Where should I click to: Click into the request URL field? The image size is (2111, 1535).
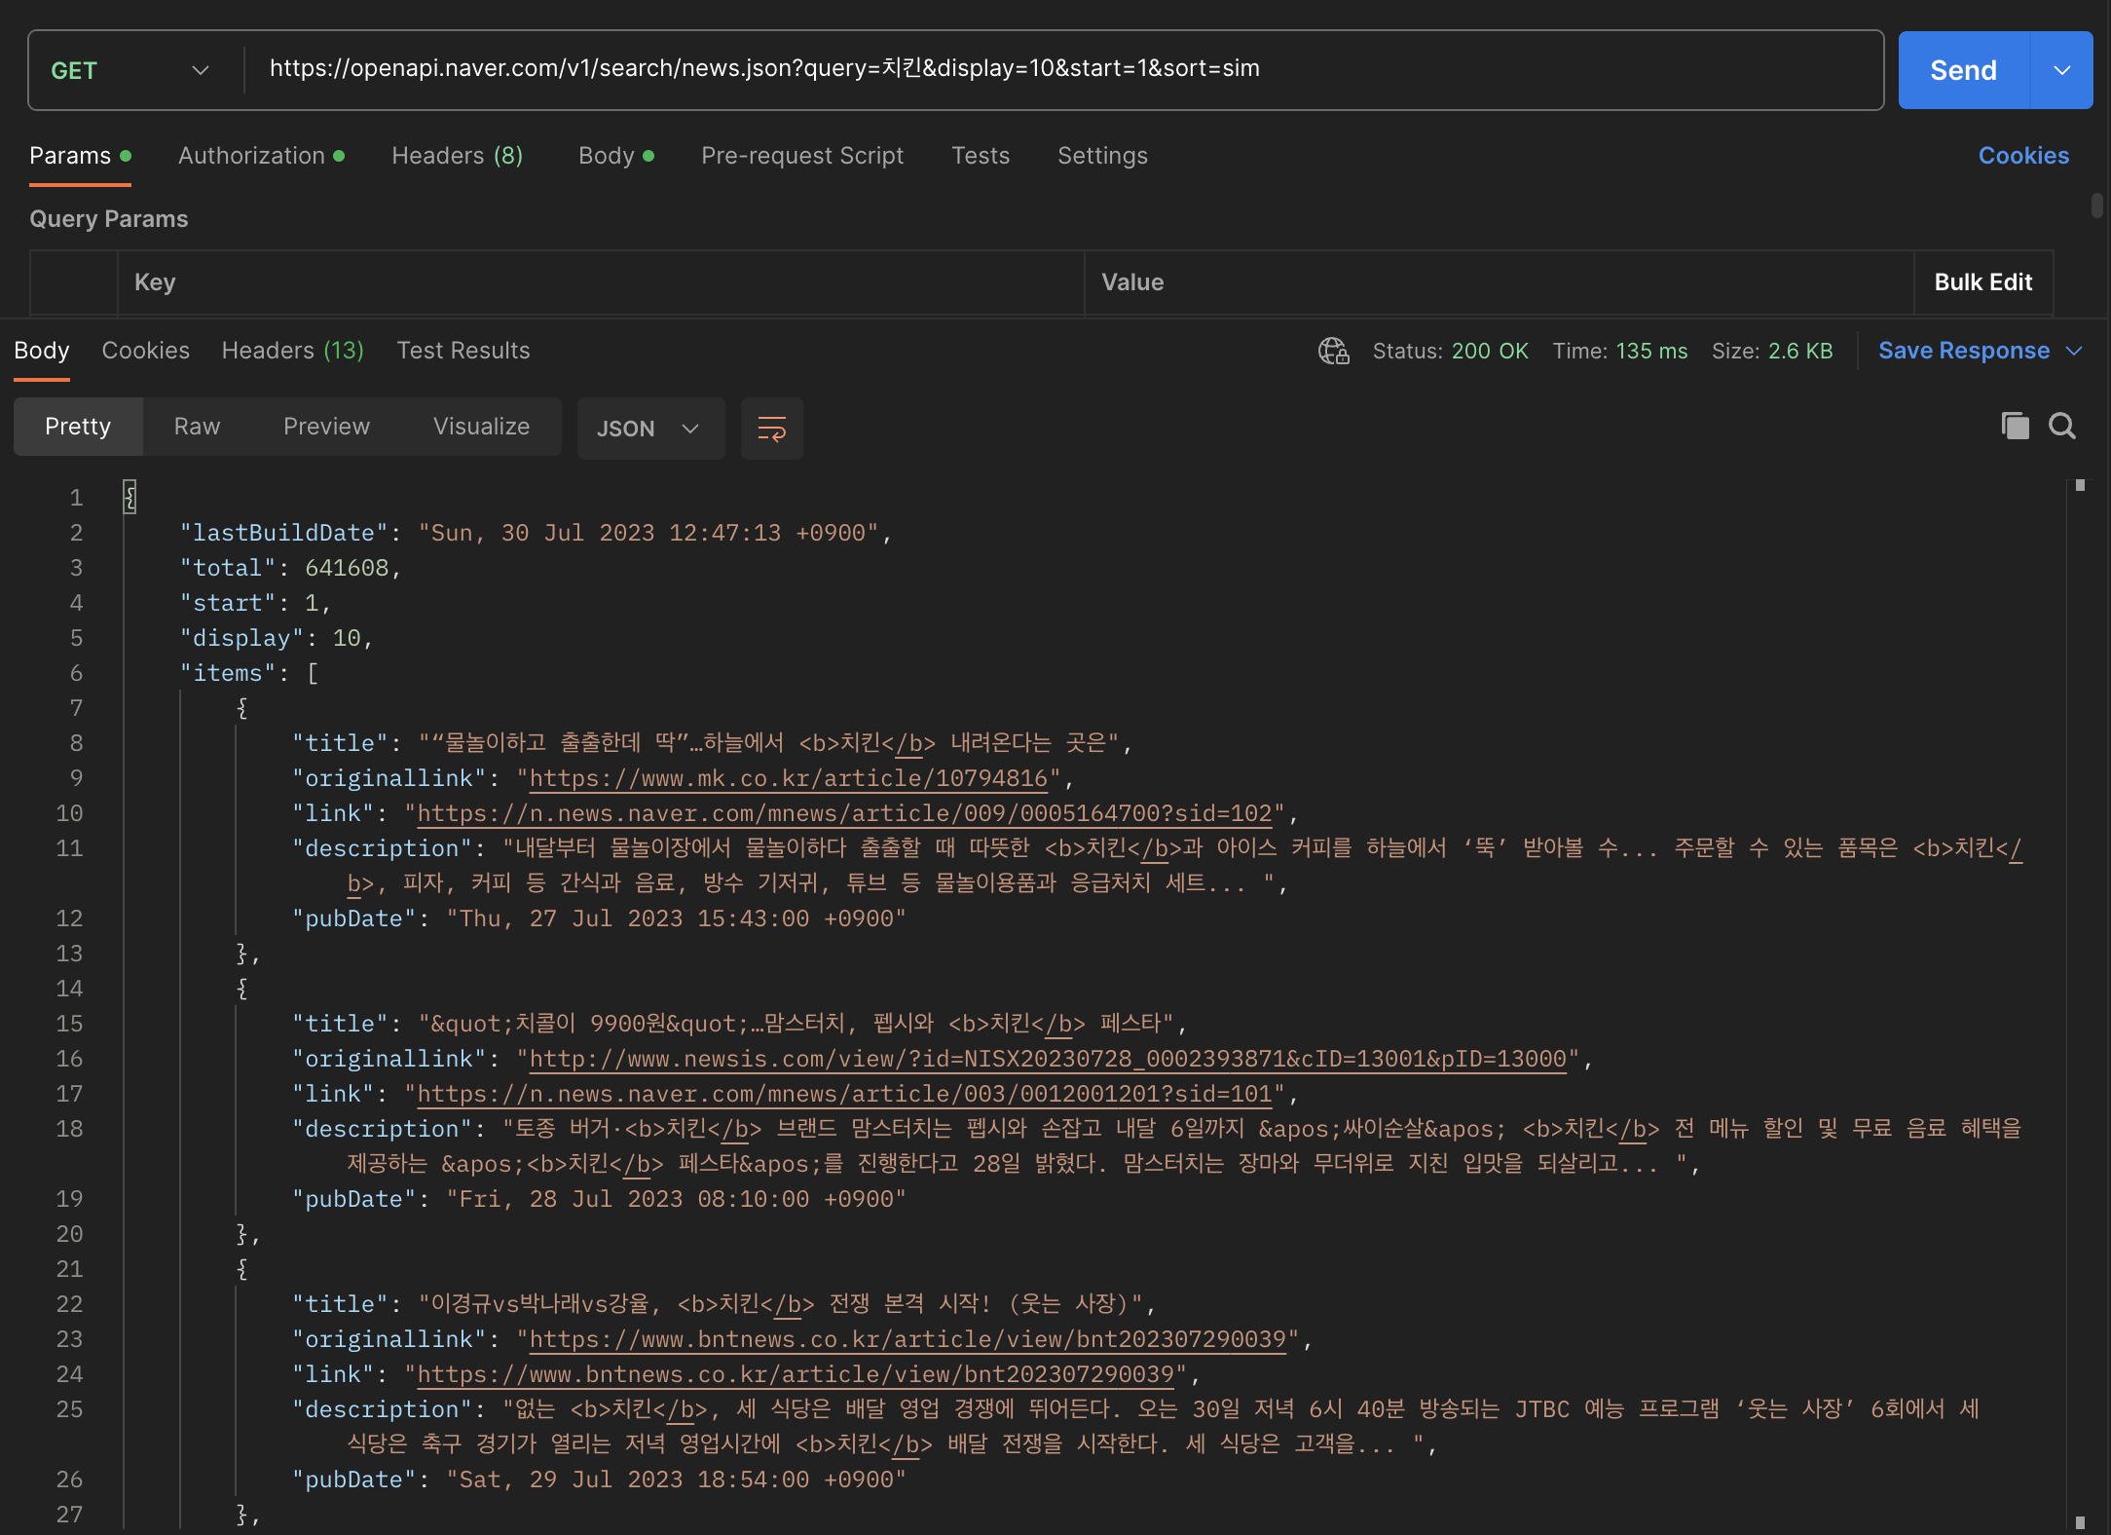[1063, 68]
